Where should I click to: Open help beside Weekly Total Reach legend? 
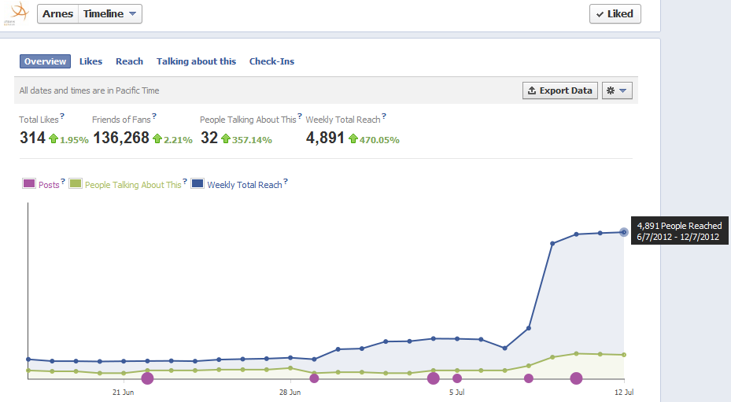click(286, 183)
